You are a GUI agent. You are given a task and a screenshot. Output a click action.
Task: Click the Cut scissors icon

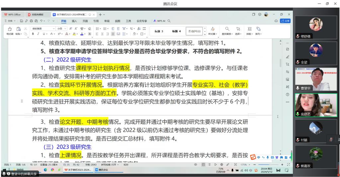pos(26,28)
